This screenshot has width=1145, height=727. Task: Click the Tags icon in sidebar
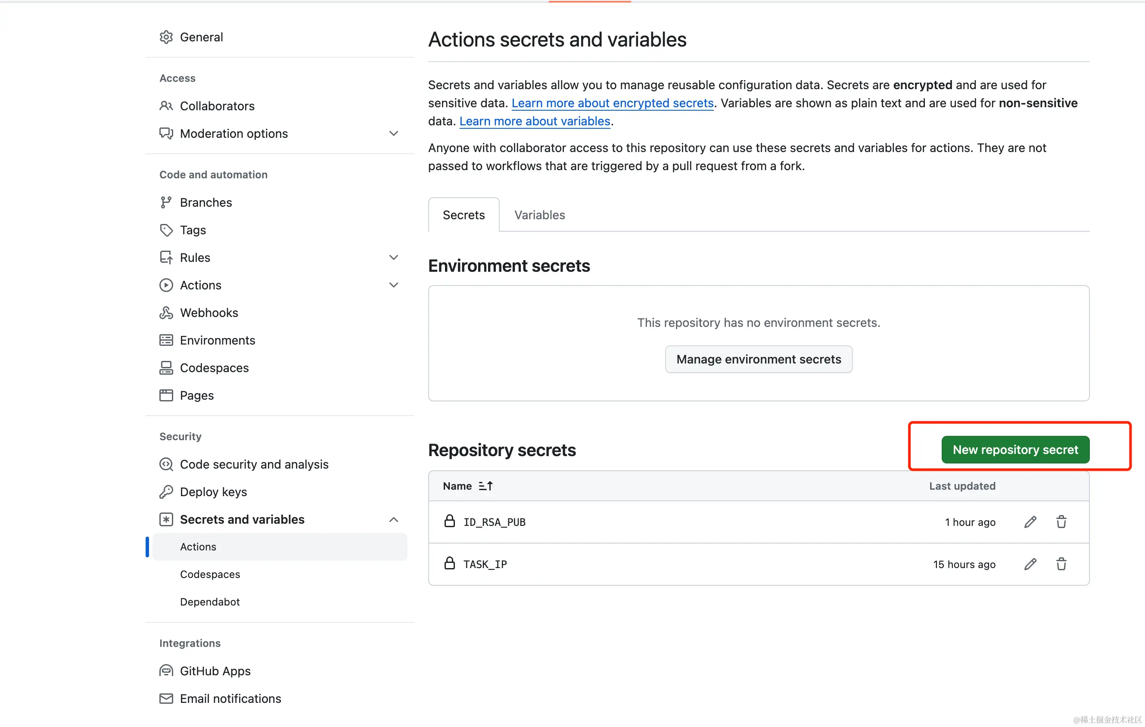[166, 230]
